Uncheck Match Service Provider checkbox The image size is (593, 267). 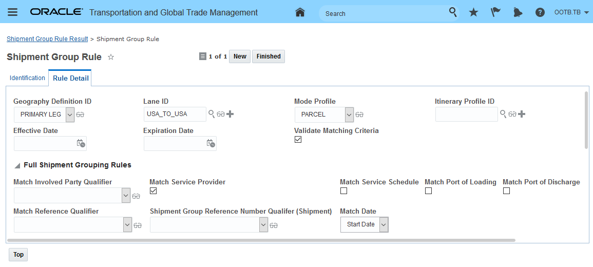[153, 191]
